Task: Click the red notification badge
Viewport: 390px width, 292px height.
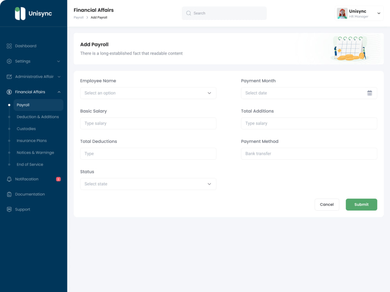Action: click(58, 179)
